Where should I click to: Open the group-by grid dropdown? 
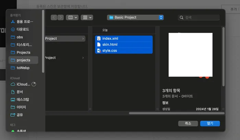[87, 17]
